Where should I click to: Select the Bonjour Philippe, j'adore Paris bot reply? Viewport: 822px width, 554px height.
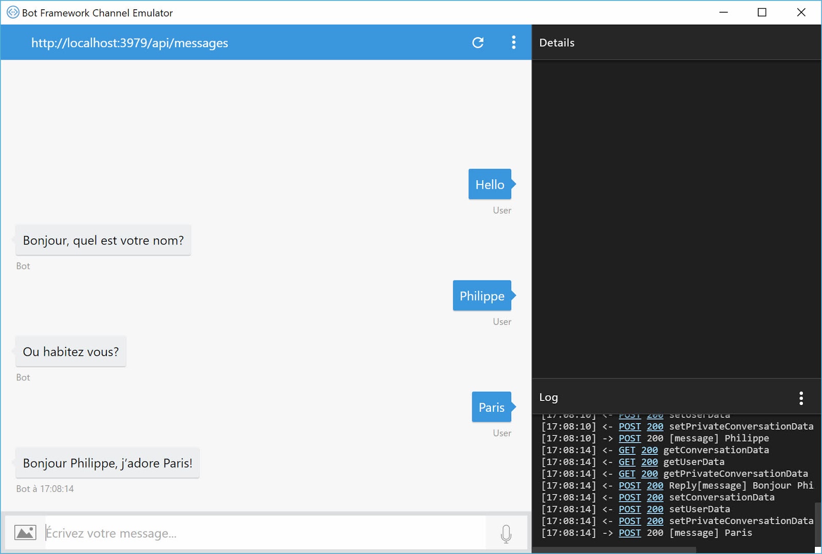point(107,463)
